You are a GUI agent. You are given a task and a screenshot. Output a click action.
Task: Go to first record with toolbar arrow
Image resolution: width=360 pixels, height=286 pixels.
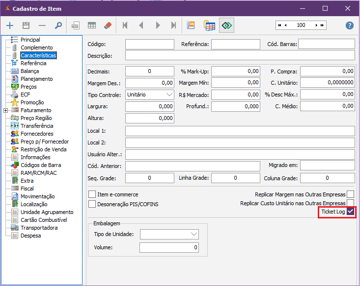tap(125, 25)
